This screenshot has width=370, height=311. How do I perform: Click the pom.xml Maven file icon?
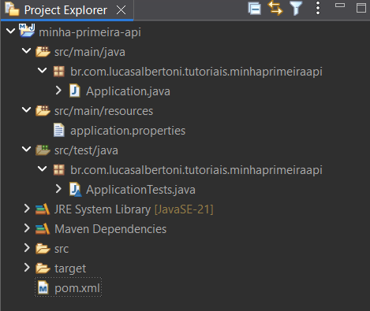[43, 288]
